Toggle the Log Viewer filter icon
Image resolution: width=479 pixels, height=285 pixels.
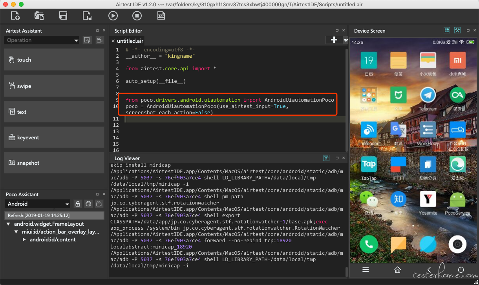(326, 158)
